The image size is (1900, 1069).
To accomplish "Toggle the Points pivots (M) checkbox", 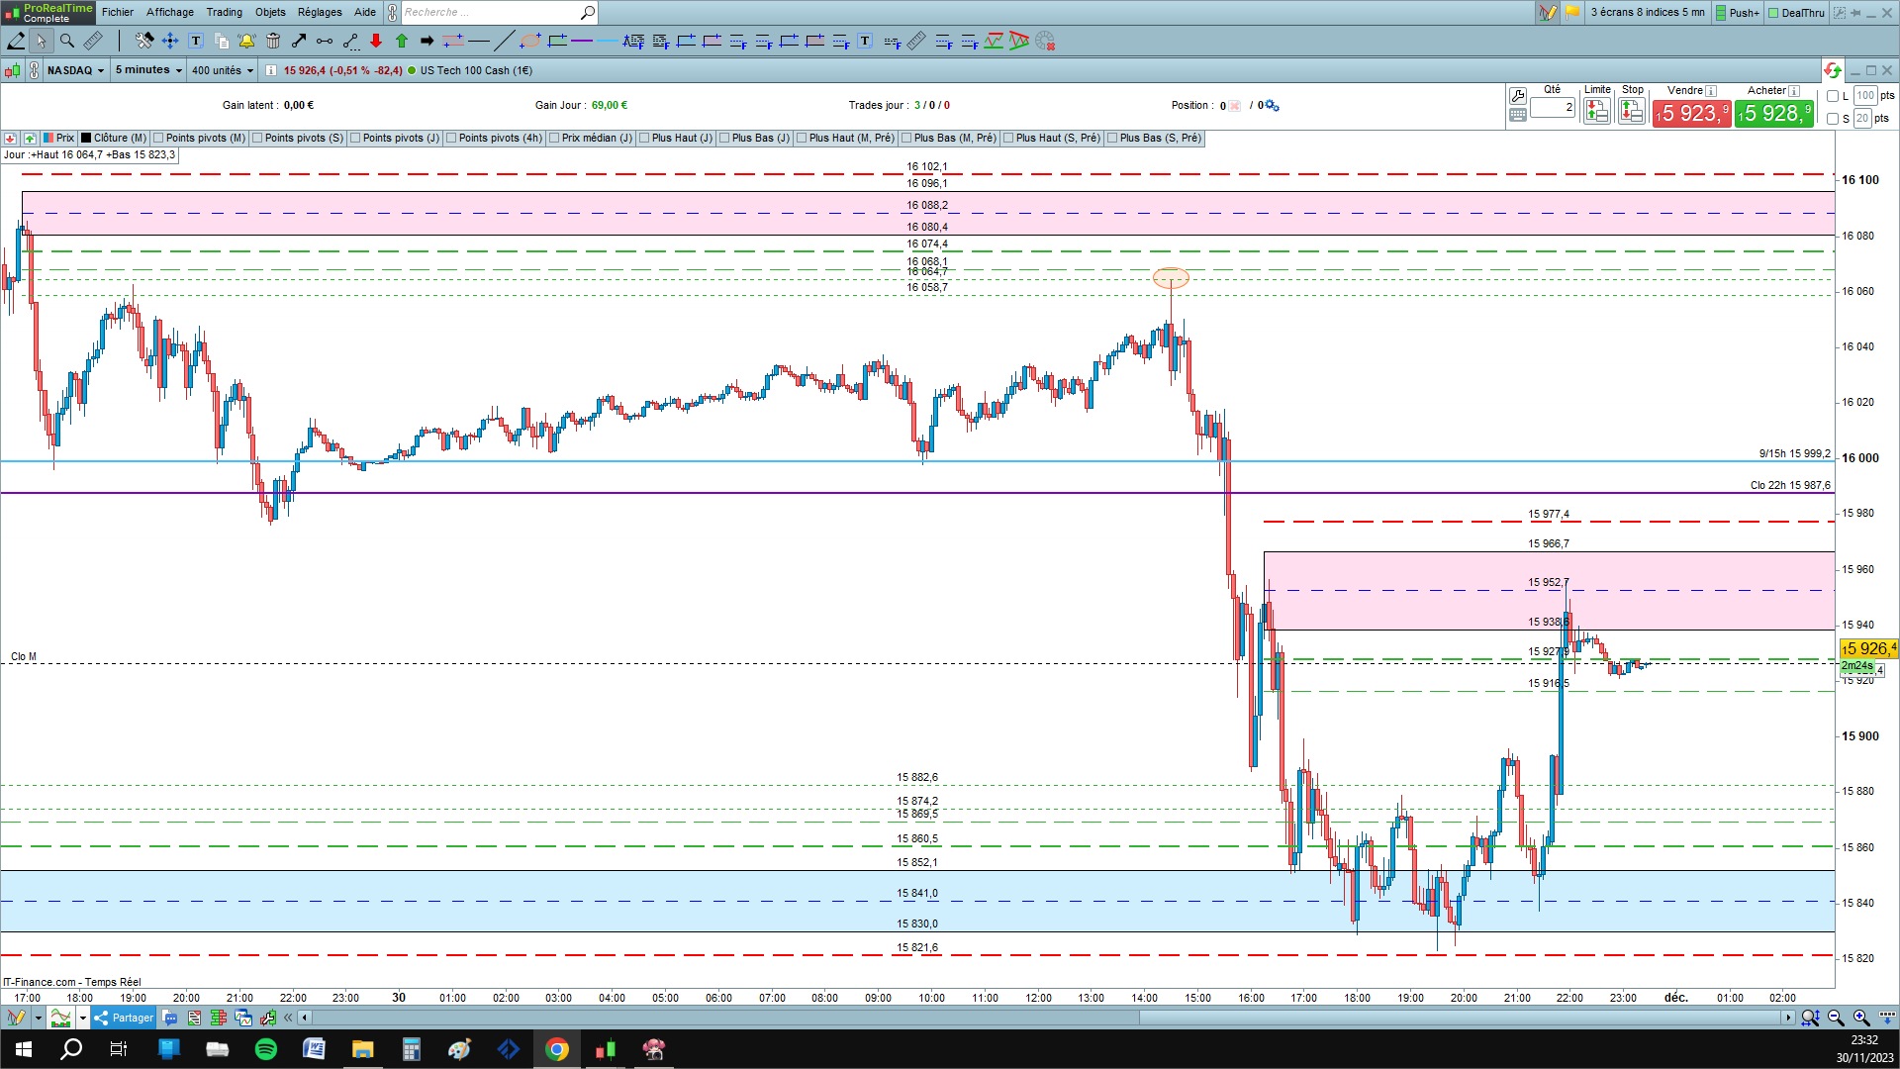I will coord(158,138).
